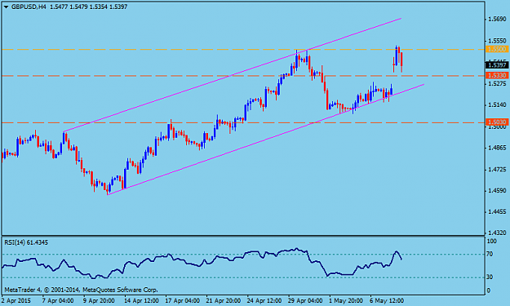Click the 1.4590 price axis value
The height and width of the screenshot is (306, 510).
pyautogui.click(x=497, y=191)
